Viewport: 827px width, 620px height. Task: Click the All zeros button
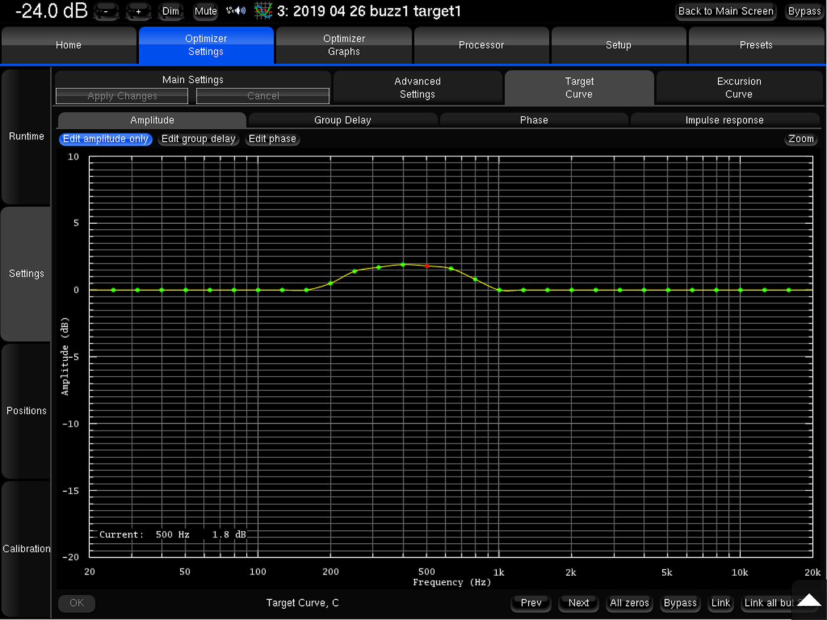[x=629, y=603]
